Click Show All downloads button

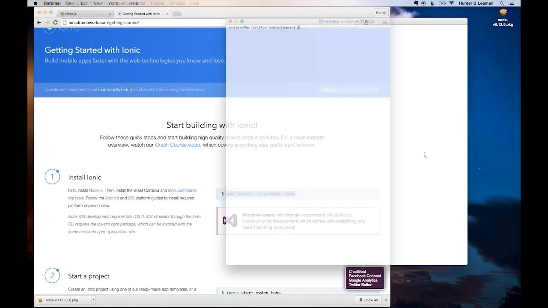369,300
